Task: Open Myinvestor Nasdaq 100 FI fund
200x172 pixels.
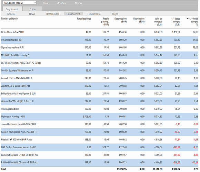Action: click(13, 117)
